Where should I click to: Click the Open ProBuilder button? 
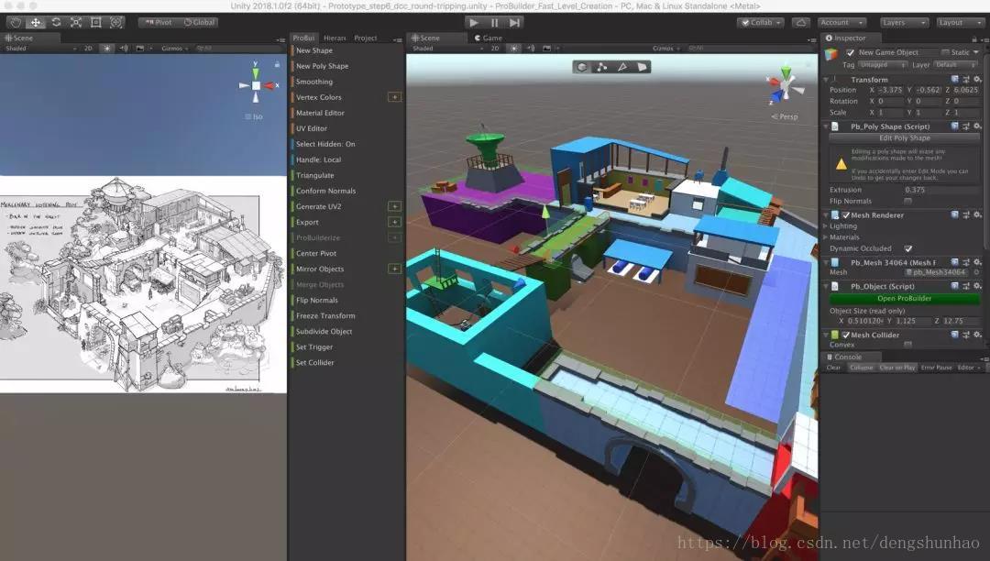coord(904,299)
